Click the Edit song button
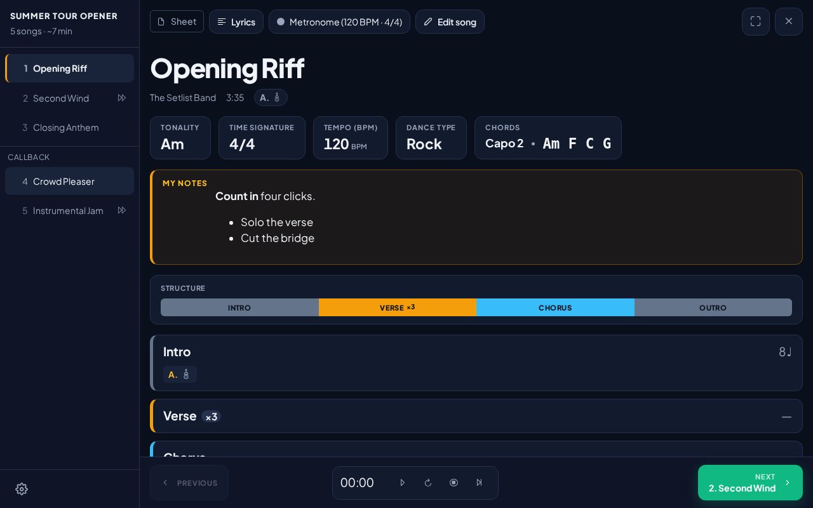 pos(450,22)
